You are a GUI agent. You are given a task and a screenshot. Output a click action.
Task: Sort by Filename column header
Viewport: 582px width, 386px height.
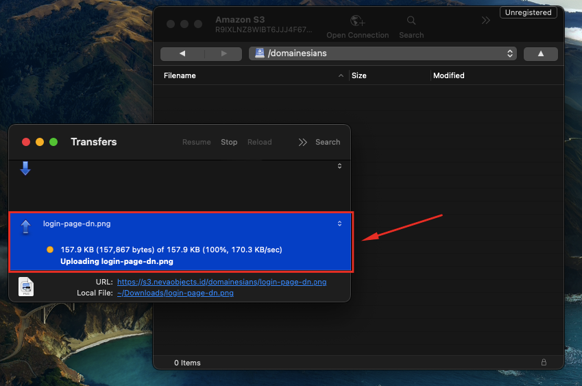point(180,75)
